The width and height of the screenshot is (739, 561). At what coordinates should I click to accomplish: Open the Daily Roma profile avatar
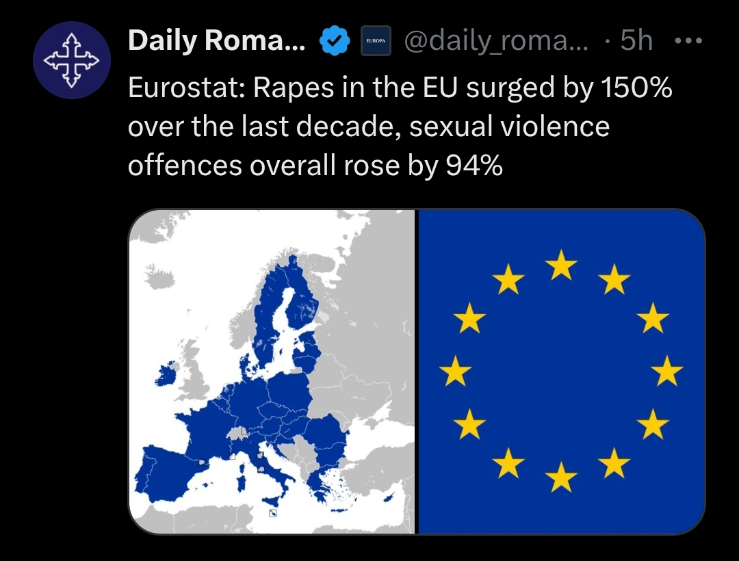tap(72, 60)
